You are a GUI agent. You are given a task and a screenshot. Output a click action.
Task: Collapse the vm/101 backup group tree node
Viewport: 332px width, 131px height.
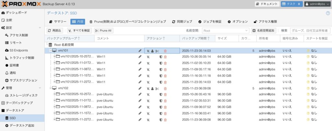pos(50,51)
